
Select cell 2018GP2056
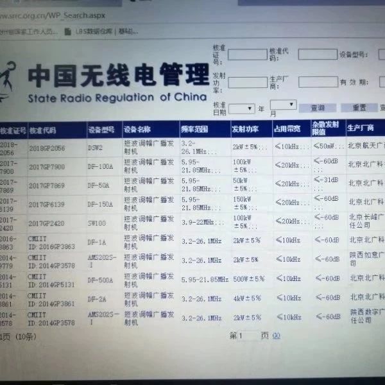click(47, 148)
